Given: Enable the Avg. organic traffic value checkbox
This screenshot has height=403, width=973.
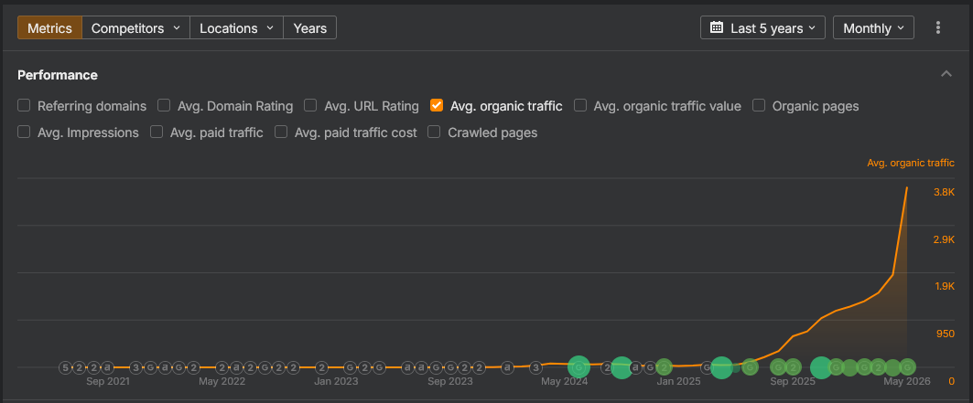Looking at the screenshot, I should click(x=580, y=105).
